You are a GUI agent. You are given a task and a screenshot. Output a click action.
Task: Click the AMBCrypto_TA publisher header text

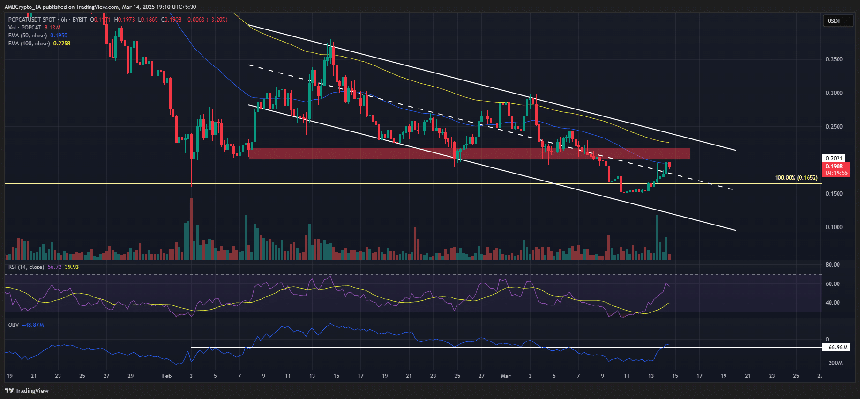[100, 7]
